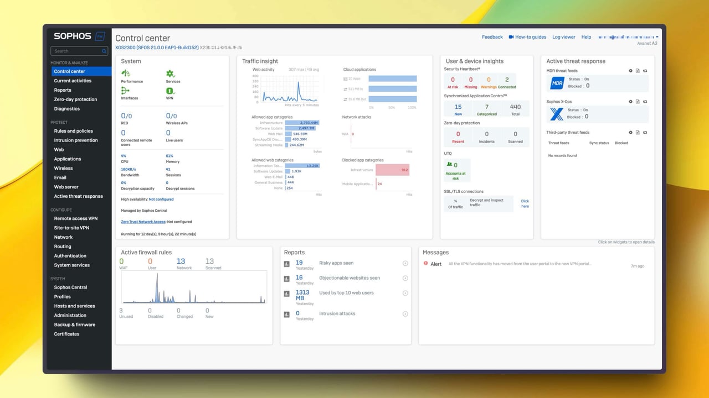This screenshot has height=398, width=709.
Task: Click the Feedback link
Action: point(492,37)
